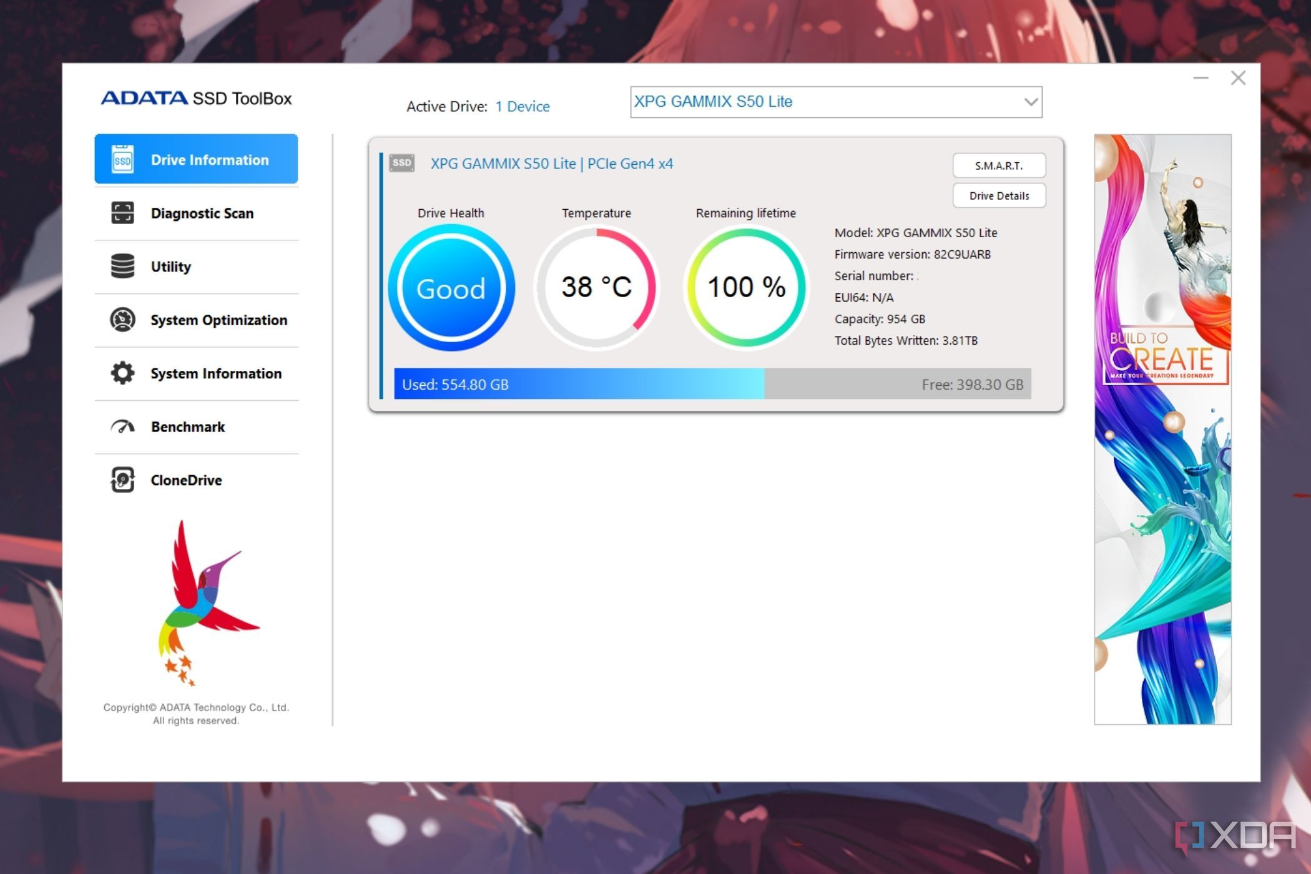Click the Drive Details button
This screenshot has width=1311, height=874.
(999, 196)
